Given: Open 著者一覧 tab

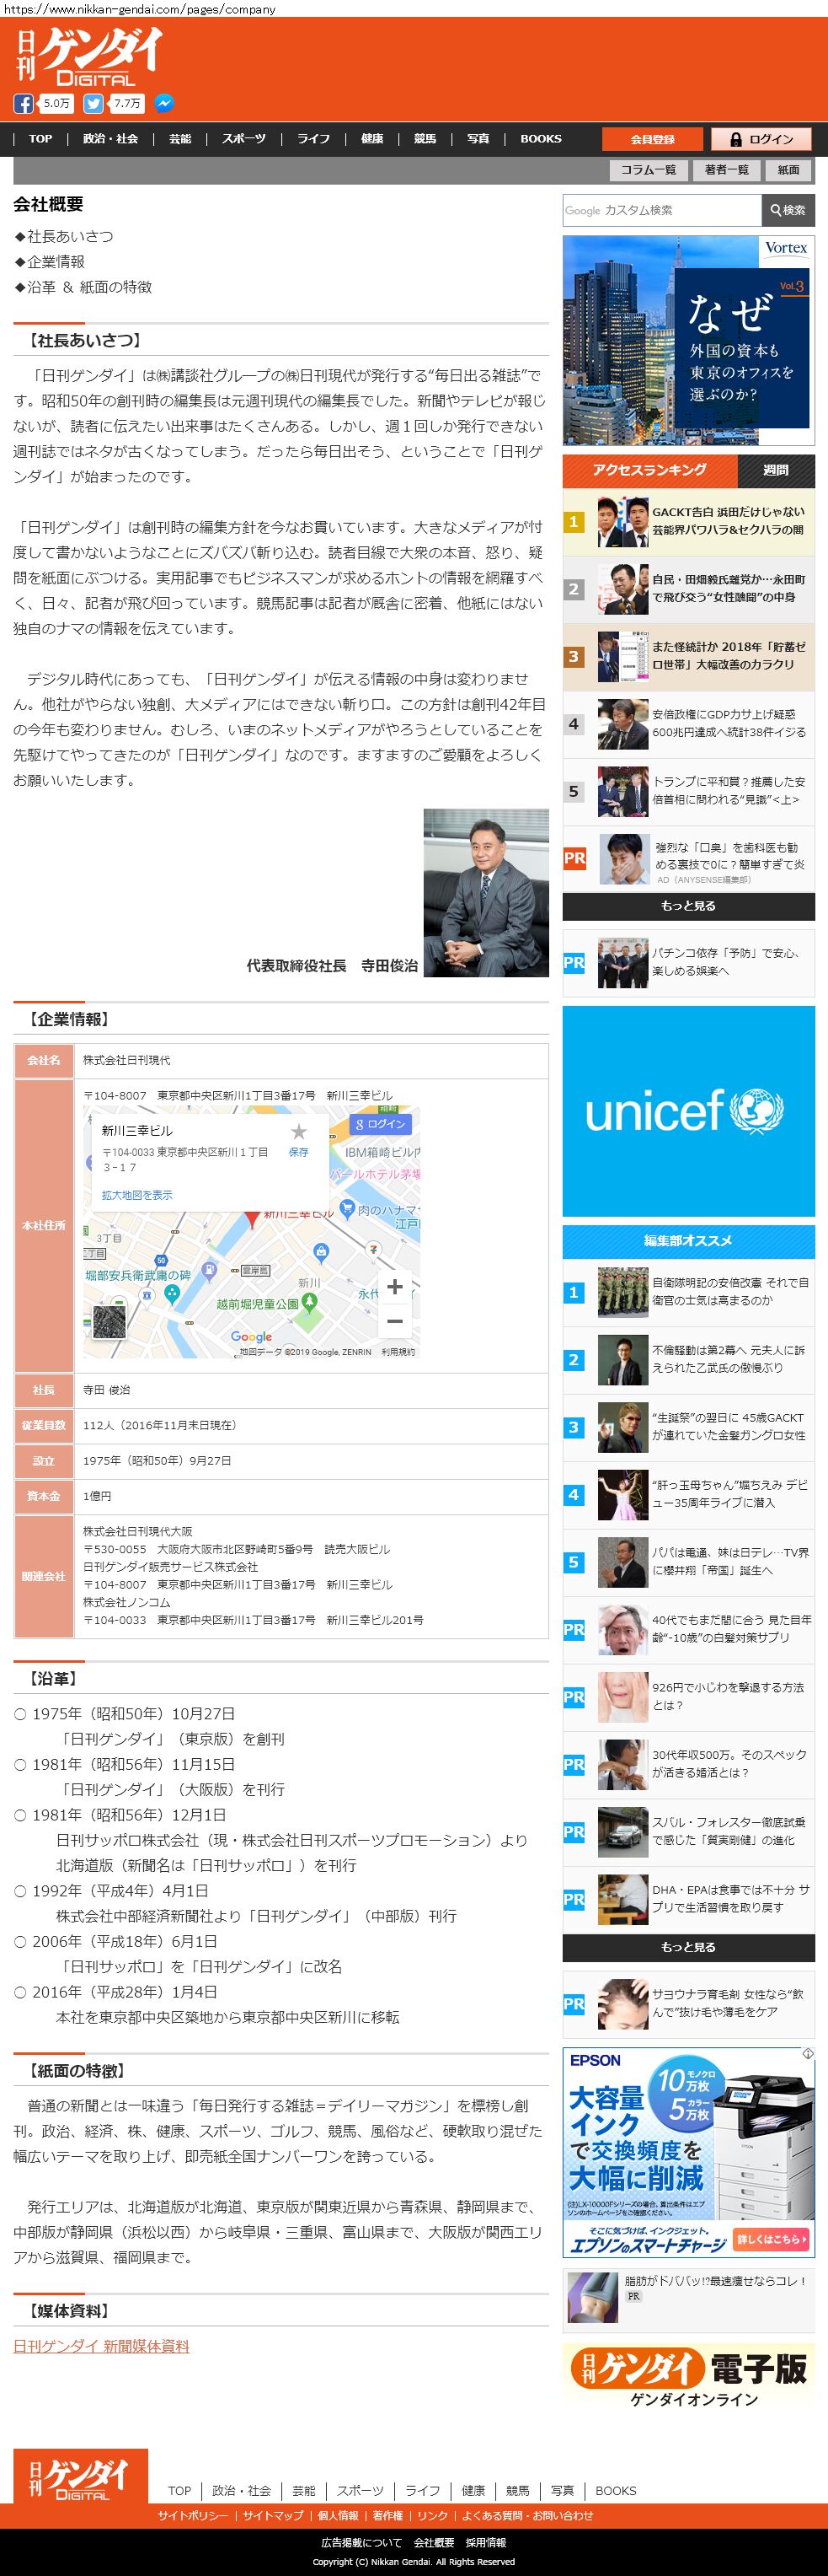Looking at the screenshot, I should pyautogui.click(x=726, y=170).
